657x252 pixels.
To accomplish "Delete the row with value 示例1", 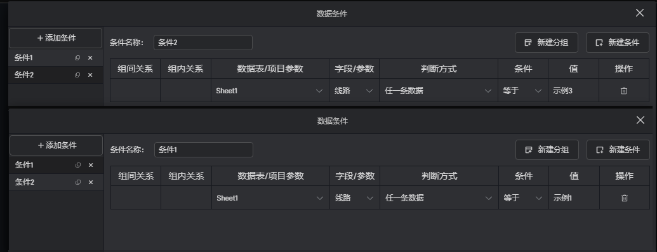I will (x=625, y=198).
